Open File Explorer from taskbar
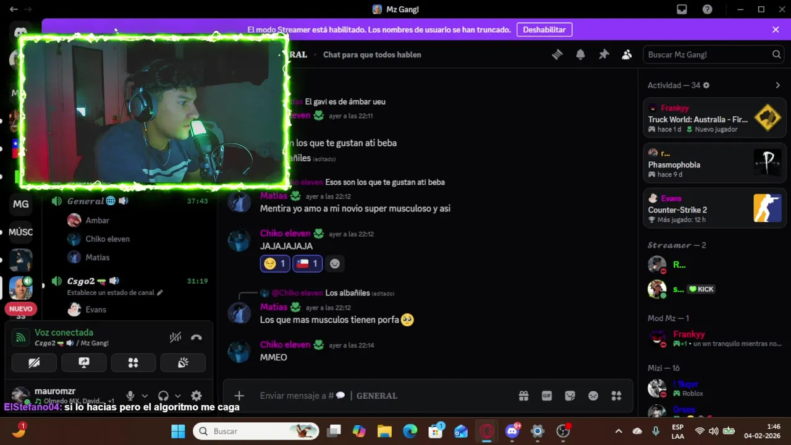791x445 pixels. click(x=384, y=431)
